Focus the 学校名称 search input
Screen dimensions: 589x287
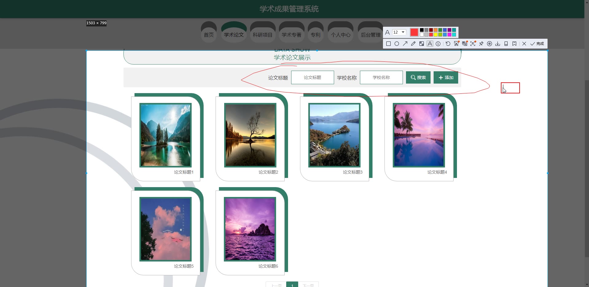tap(381, 77)
